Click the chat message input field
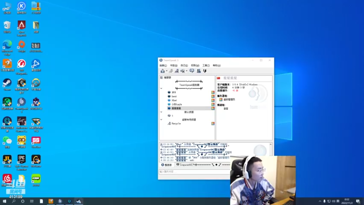 195,172
